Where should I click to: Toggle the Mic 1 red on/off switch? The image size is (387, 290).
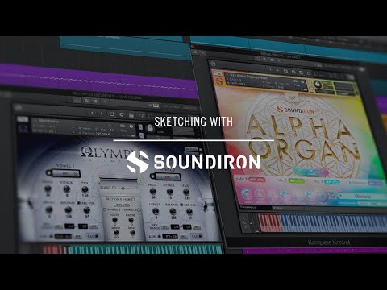(x=257, y=180)
